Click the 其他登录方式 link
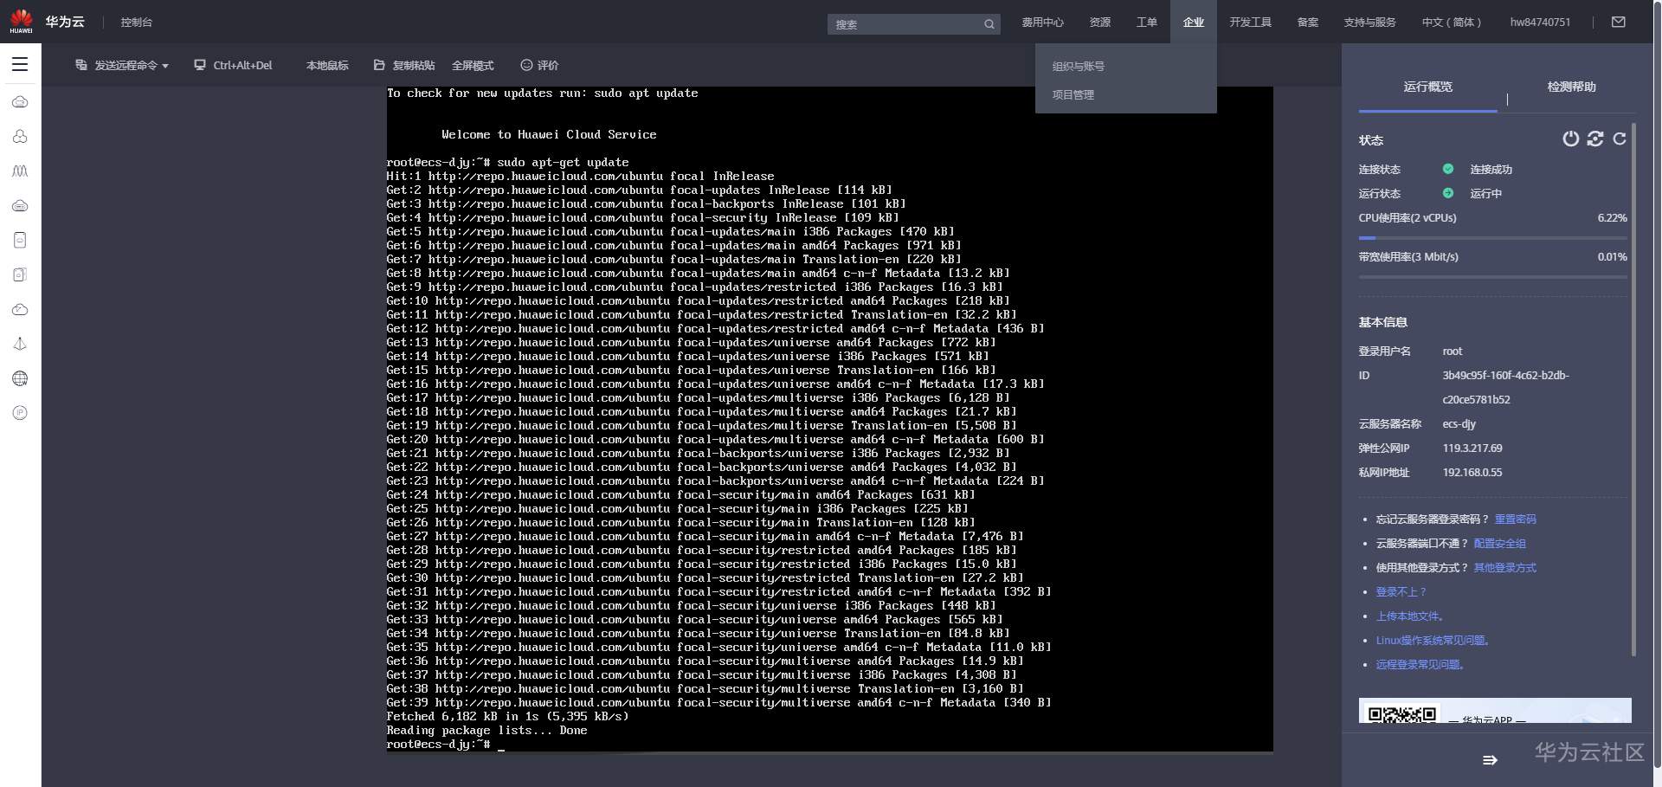1662x787 pixels. 1505,568
